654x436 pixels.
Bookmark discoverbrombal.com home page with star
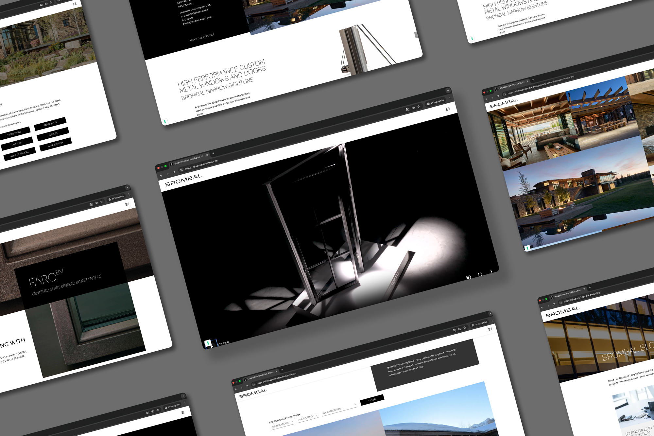(419, 107)
